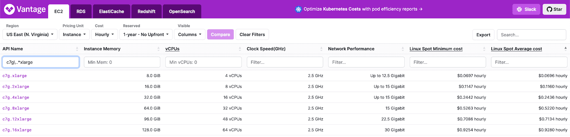Viewport: 570px width, 137px height.
Task: Click the Clear Filters button
Action: pyautogui.click(x=252, y=34)
